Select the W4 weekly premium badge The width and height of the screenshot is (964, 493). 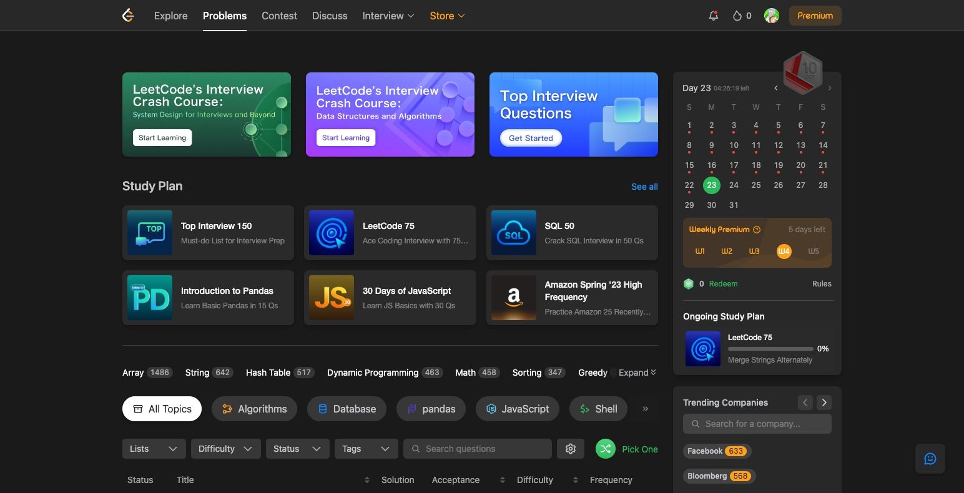pos(784,251)
